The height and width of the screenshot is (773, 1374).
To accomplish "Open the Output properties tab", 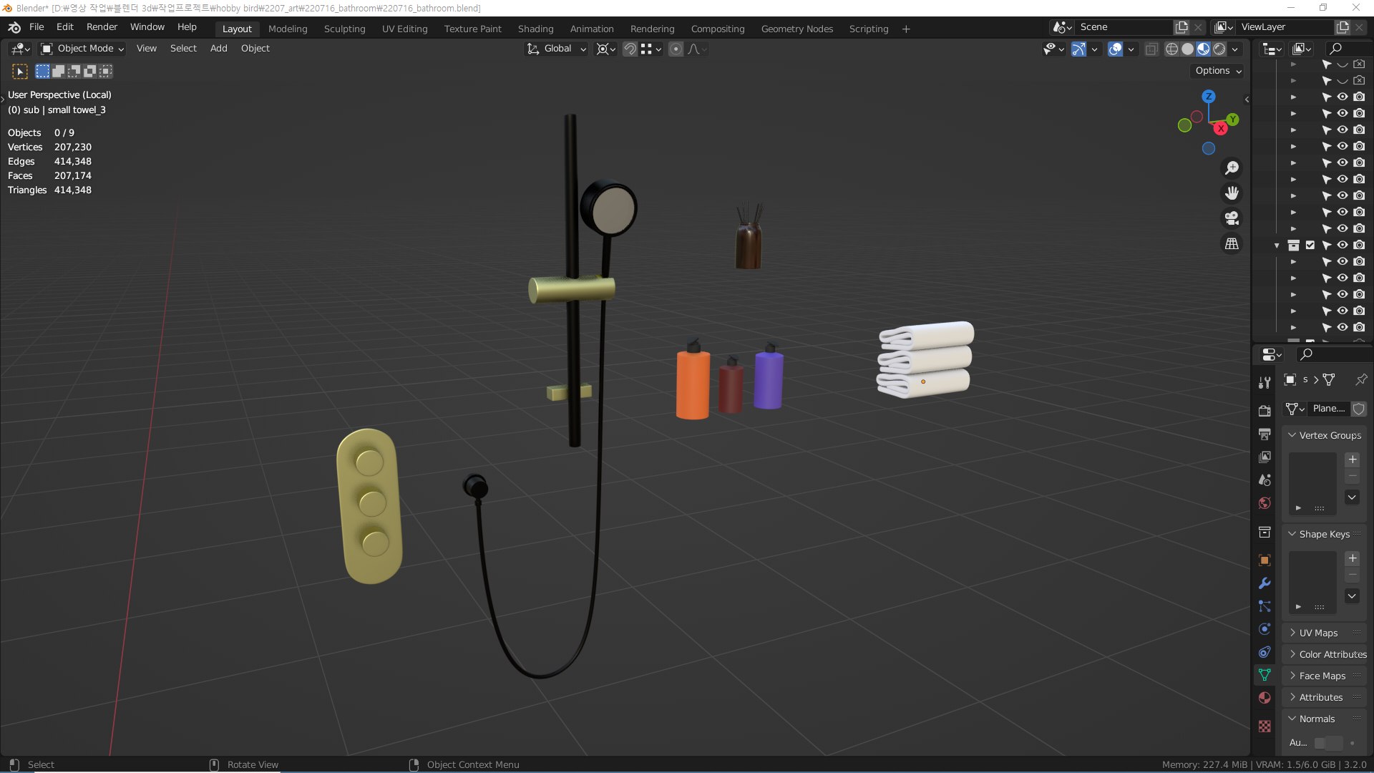I will click(x=1265, y=434).
